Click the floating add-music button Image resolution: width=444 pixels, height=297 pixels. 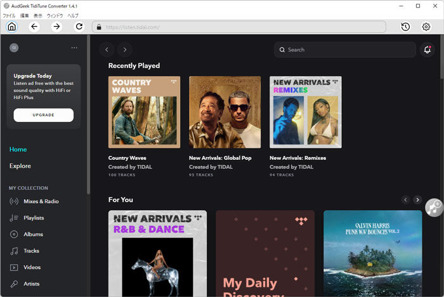(x=434, y=208)
